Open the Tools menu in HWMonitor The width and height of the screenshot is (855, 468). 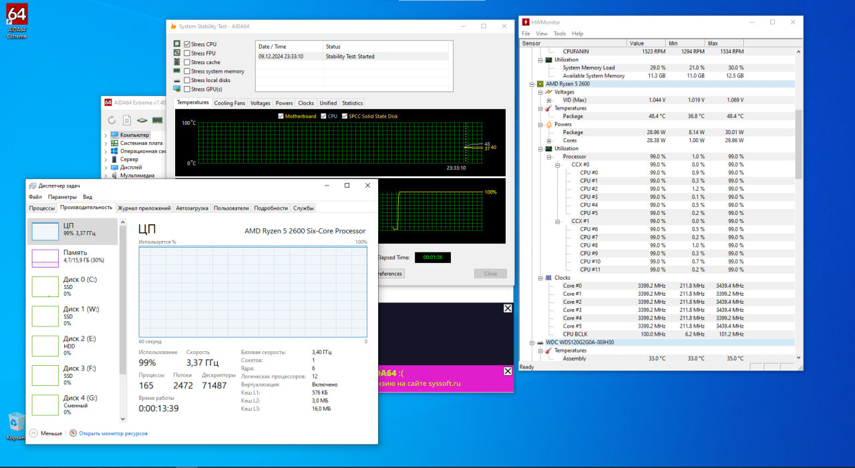point(560,33)
